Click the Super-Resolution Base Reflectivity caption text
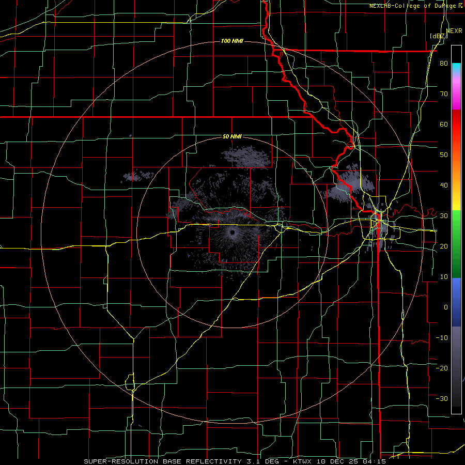The image size is (465, 465). (163, 461)
